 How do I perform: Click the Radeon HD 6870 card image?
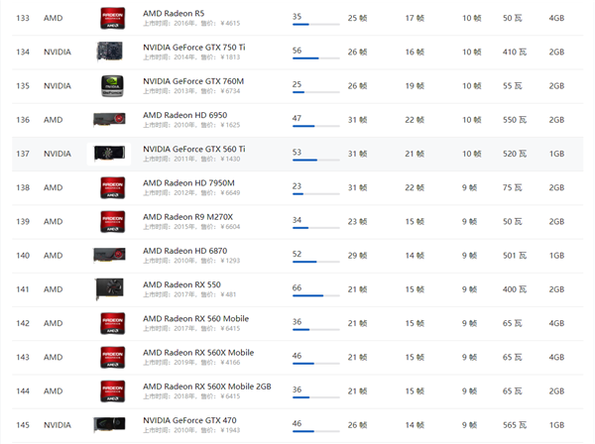click(109, 255)
